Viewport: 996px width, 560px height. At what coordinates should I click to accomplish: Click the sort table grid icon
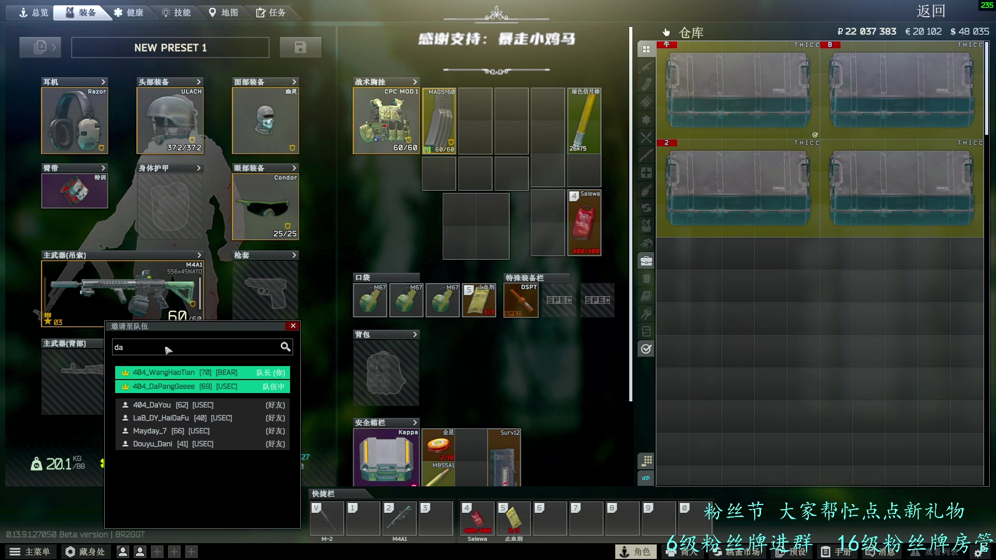[646, 460]
